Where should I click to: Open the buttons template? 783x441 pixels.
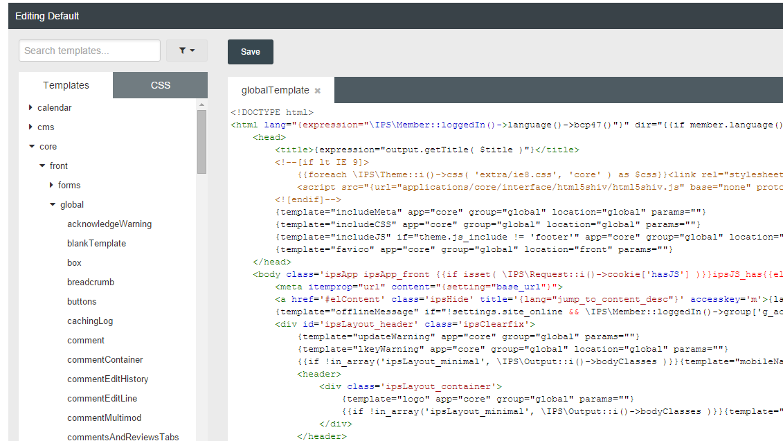[83, 301]
